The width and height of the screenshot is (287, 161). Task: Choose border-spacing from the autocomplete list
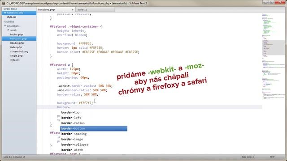(x=94, y=134)
